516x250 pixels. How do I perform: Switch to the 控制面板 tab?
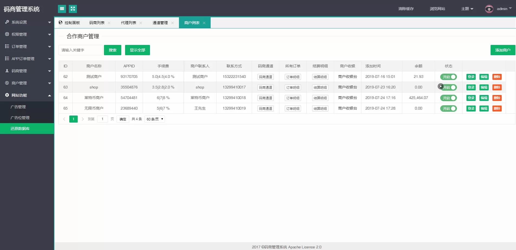click(70, 23)
